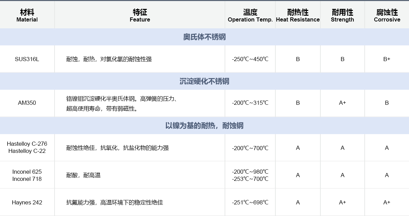The image size is (409, 216).
Task: Select the Hastelloy C-276 material name
Action: (27, 144)
